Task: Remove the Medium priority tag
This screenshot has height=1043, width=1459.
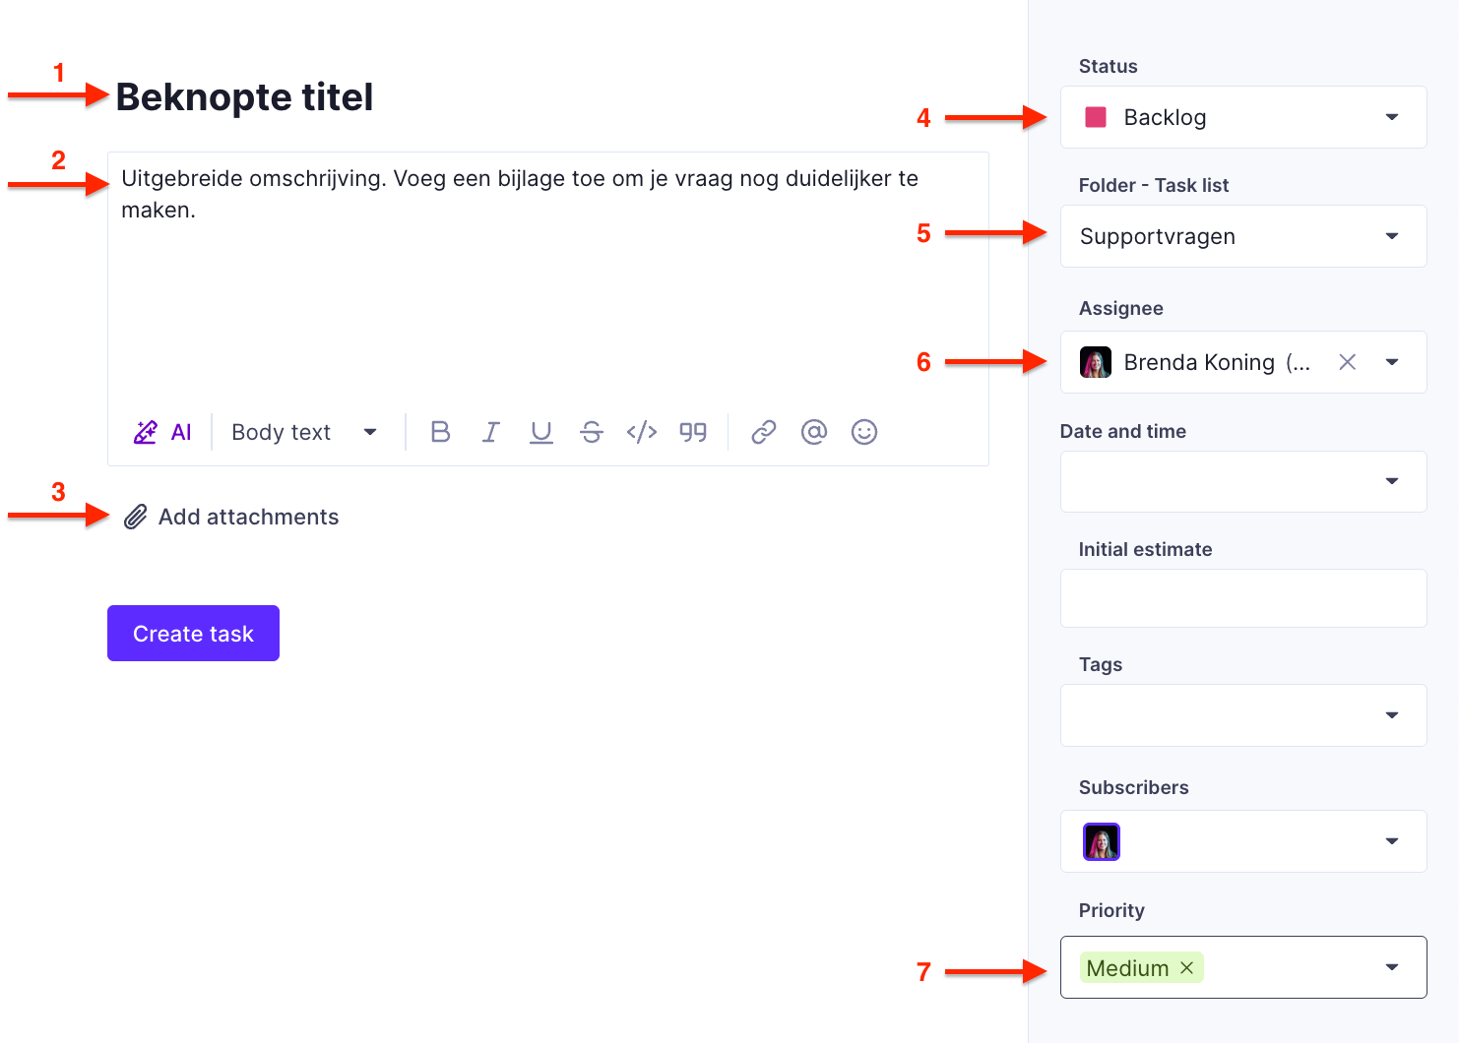Action: coord(1187,968)
